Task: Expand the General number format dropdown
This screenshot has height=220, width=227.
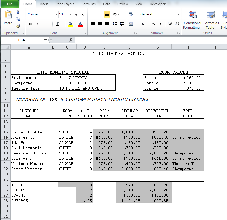Action: (x=178, y=14)
